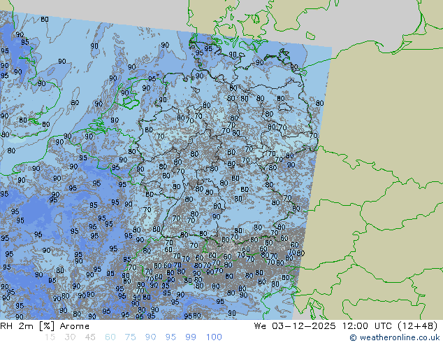Image resolution: width=443 pixels, height=343 pixels.
Task: Click the weekday "We" in the timestamp
Action: [x=260, y=326]
